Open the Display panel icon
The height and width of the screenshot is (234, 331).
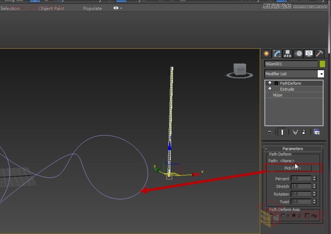[309, 53]
